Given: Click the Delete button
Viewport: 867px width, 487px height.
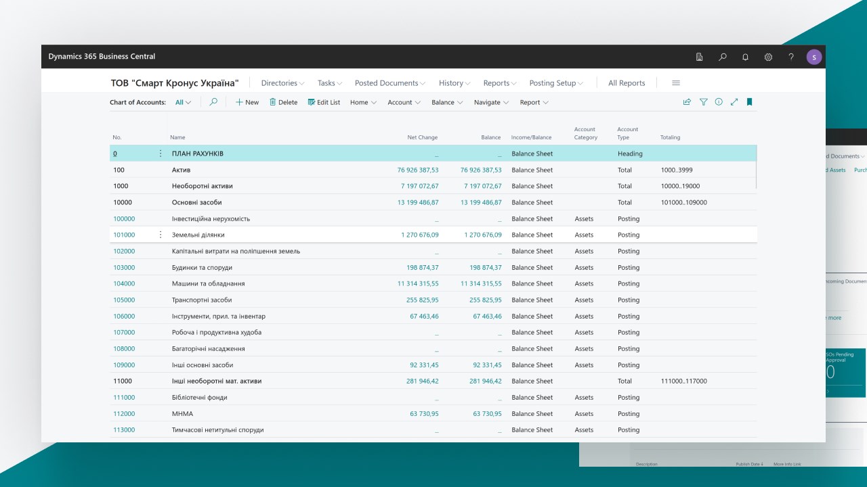Looking at the screenshot, I should click(x=283, y=103).
